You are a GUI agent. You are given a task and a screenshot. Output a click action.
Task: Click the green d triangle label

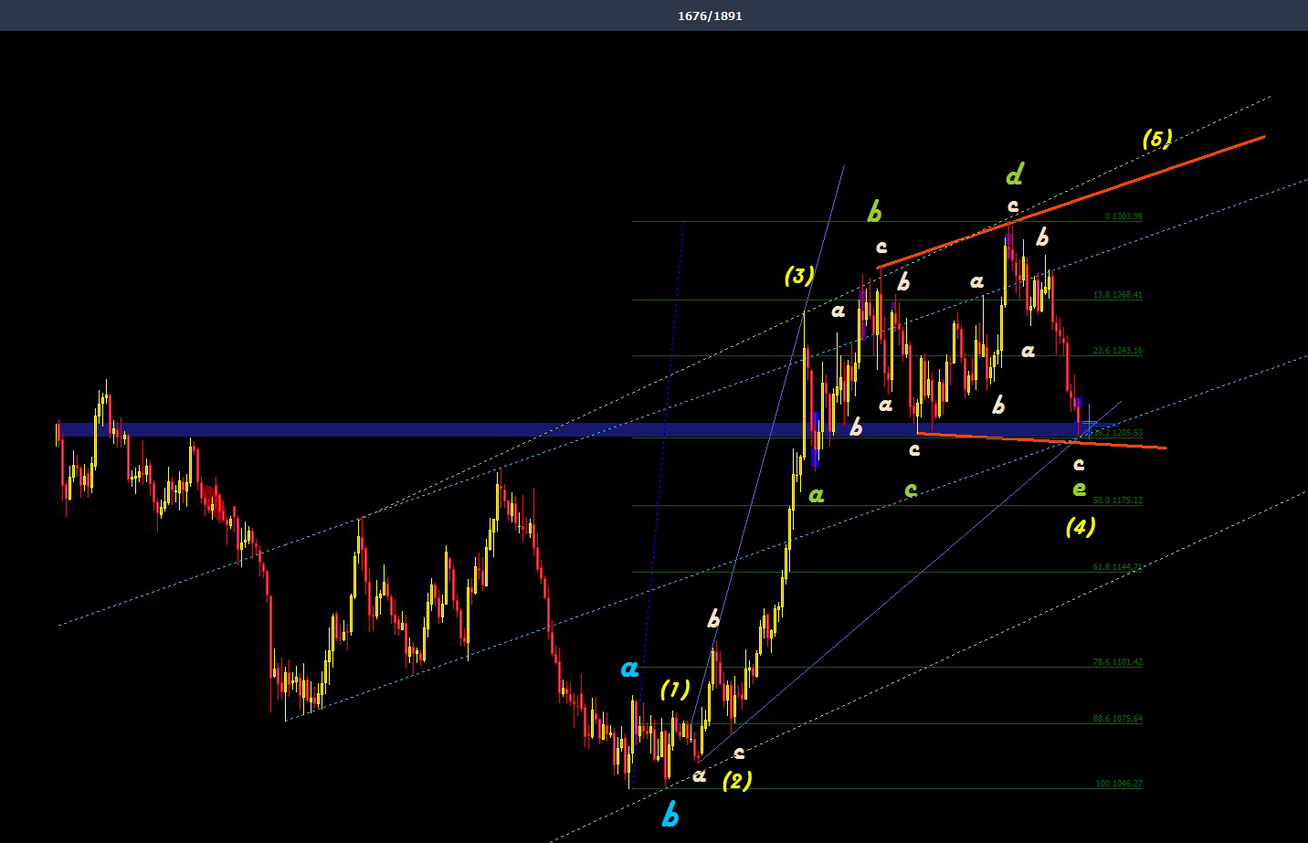(1015, 174)
